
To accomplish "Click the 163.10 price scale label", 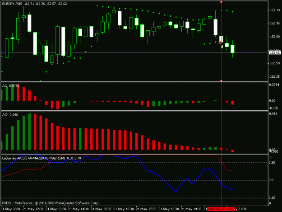I will pyautogui.click(x=275, y=10).
